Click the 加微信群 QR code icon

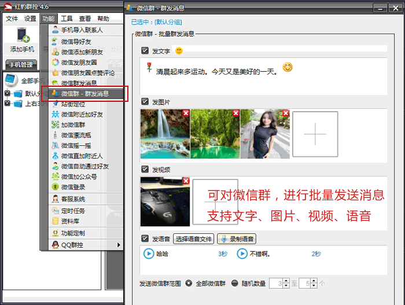pyautogui.click(x=56, y=124)
